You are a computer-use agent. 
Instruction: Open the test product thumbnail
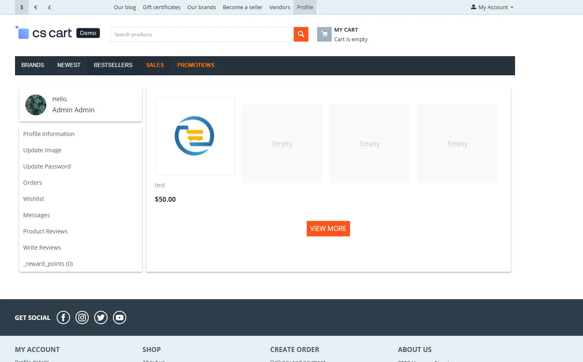(x=195, y=136)
